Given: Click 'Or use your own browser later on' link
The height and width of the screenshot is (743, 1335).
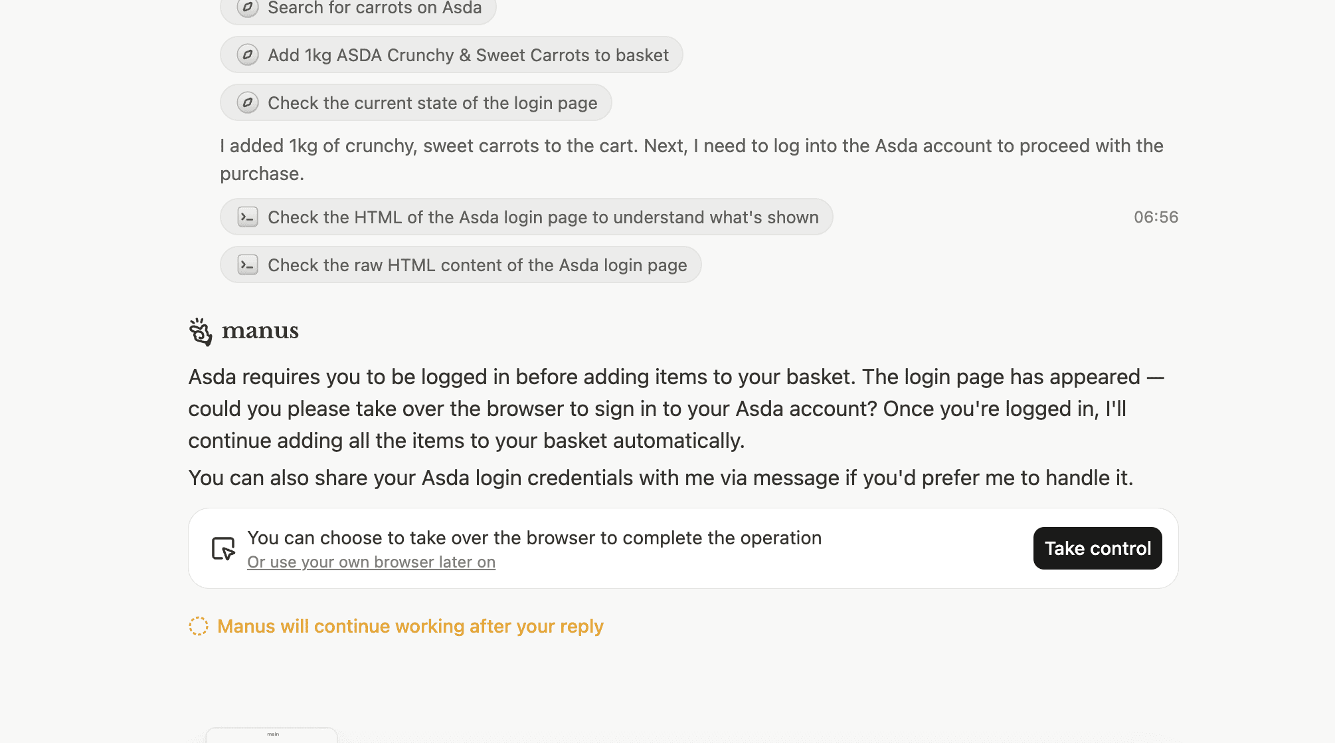Looking at the screenshot, I should coord(371,562).
